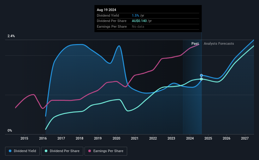Image resolution: width=259 pixels, height=160 pixels.
Task: Click the blue Dividend Yield data point marker
Action: 201,75
